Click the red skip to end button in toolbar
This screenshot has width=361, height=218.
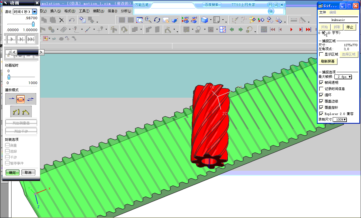pos(309,29)
